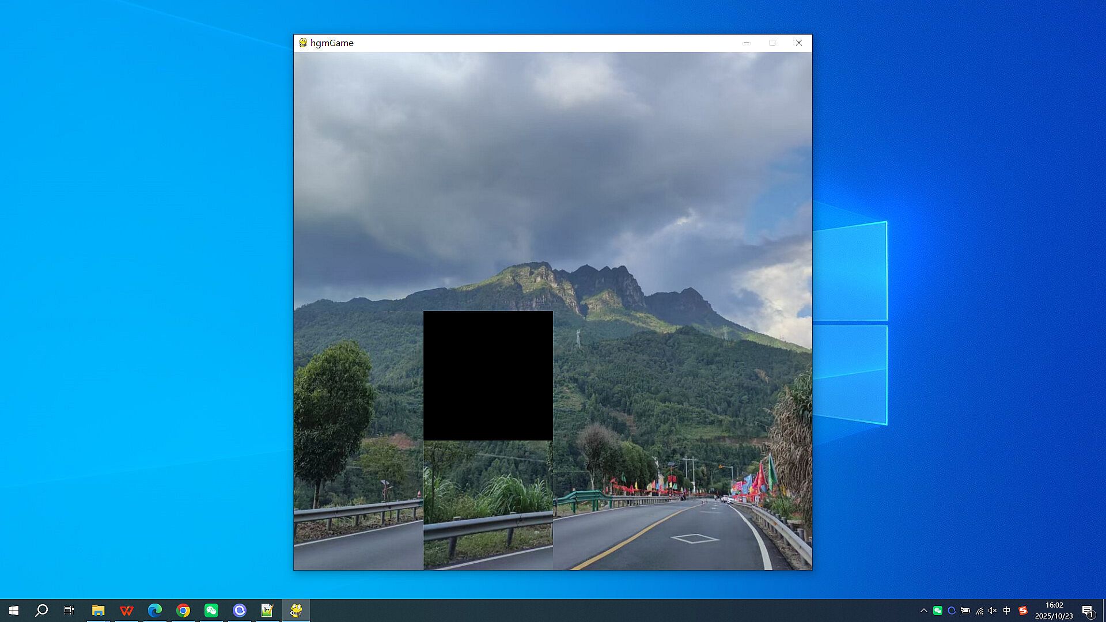Viewport: 1106px width, 622px height.
Task: Open Windows Start menu
Action: [x=14, y=610]
